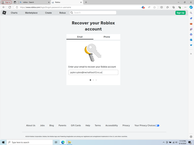Open the Accessibility footer link
Screen dimensions: 194x145
coord(111,125)
